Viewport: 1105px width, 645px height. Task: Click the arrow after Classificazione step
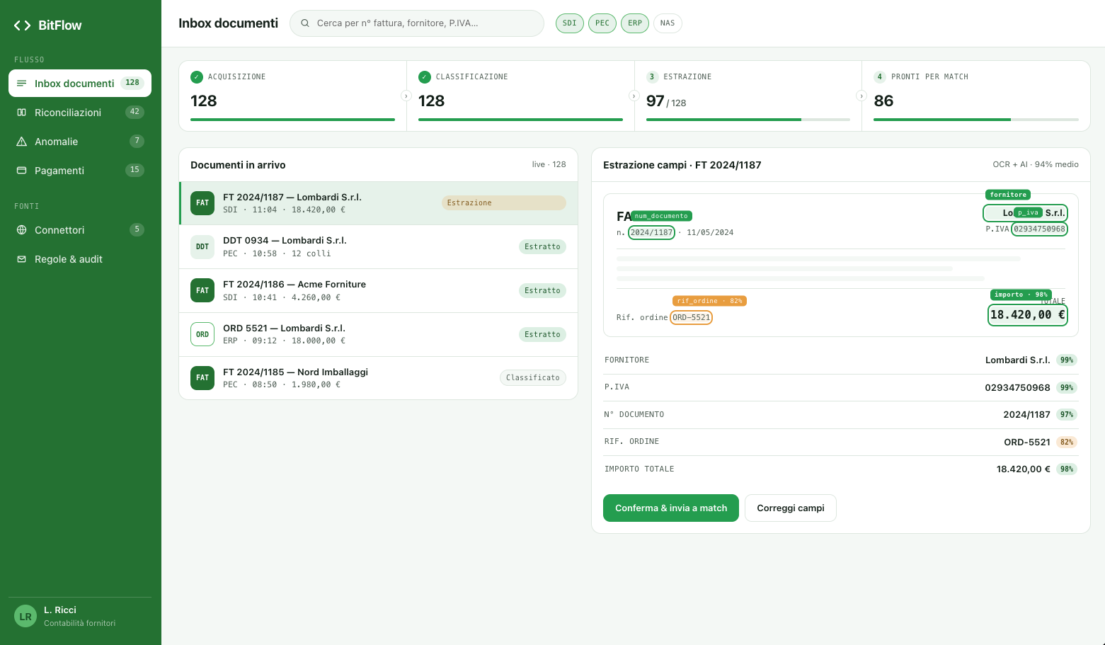click(x=634, y=96)
